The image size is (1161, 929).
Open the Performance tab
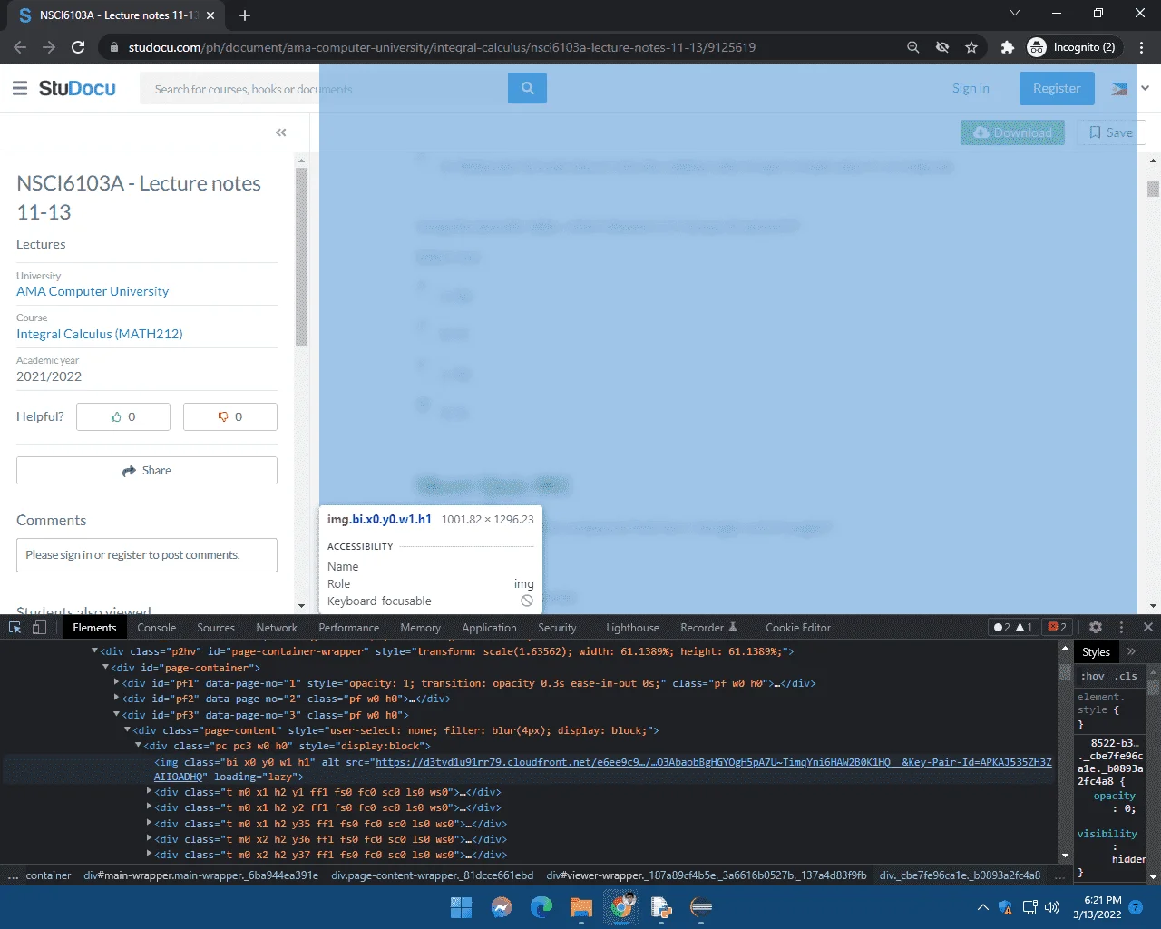(x=349, y=627)
